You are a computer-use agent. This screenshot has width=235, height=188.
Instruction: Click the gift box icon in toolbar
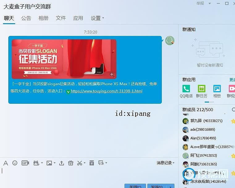click(x=71, y=163)
